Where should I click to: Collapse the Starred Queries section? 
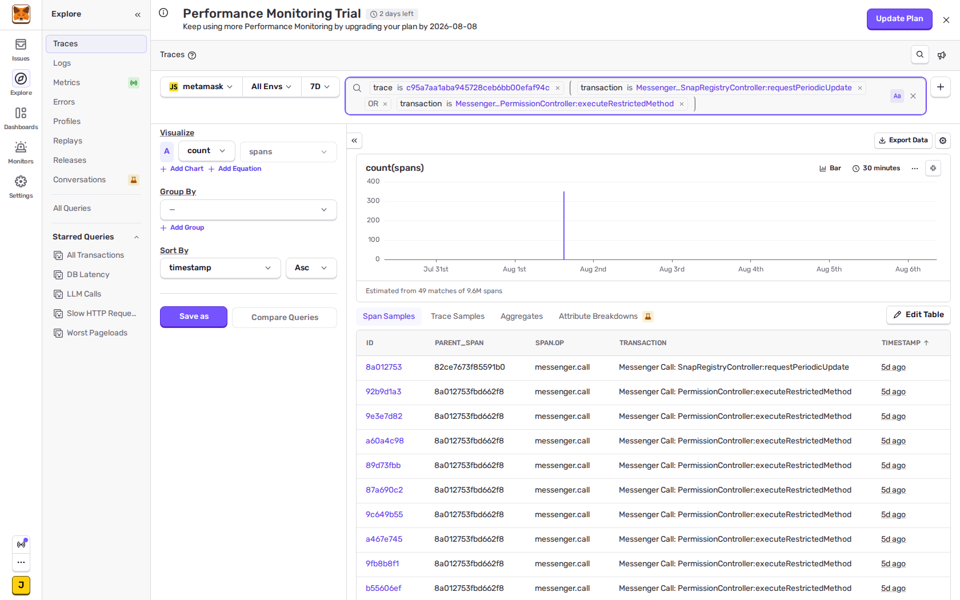[137, 237]
